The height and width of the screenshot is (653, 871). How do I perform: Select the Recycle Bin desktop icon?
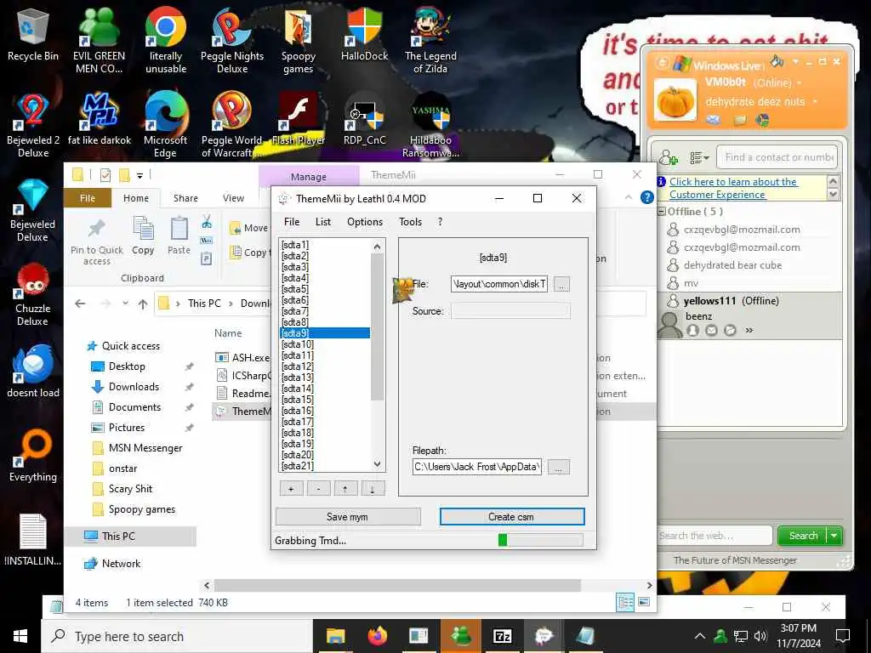click(x=33, y=35)
